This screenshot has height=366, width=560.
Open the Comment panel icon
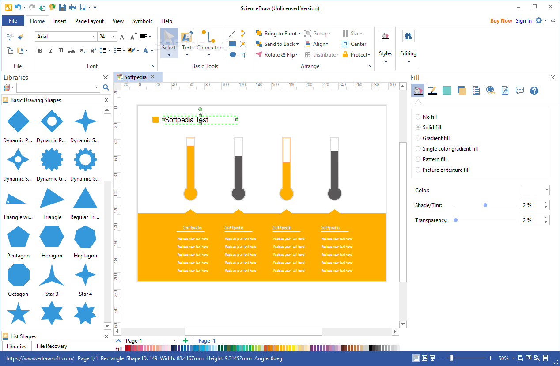point(520,91)
